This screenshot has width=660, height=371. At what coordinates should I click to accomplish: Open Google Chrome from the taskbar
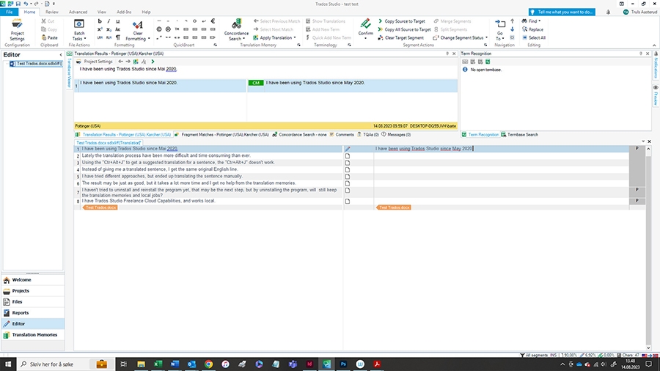tap(208, 364)
